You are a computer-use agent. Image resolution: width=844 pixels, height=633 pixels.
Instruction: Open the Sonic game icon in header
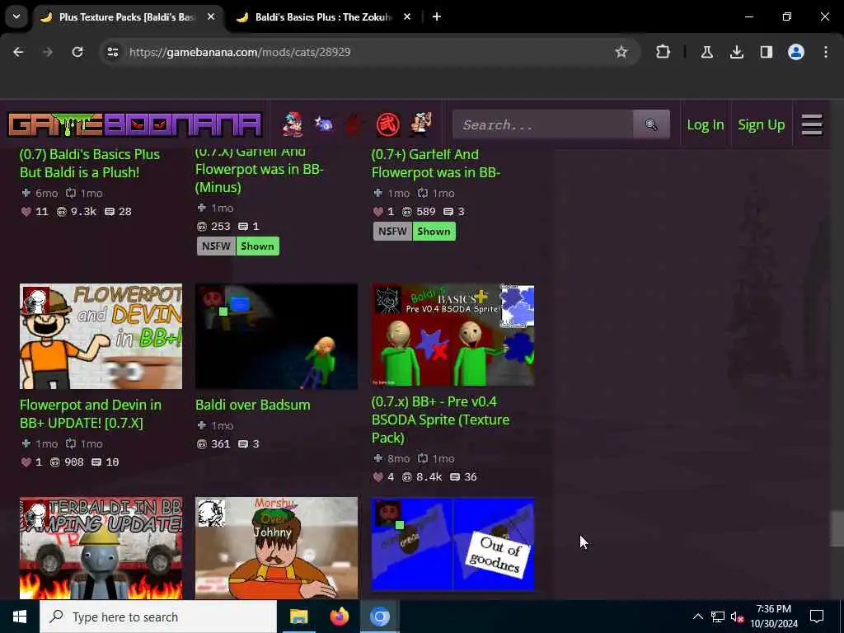323,125
